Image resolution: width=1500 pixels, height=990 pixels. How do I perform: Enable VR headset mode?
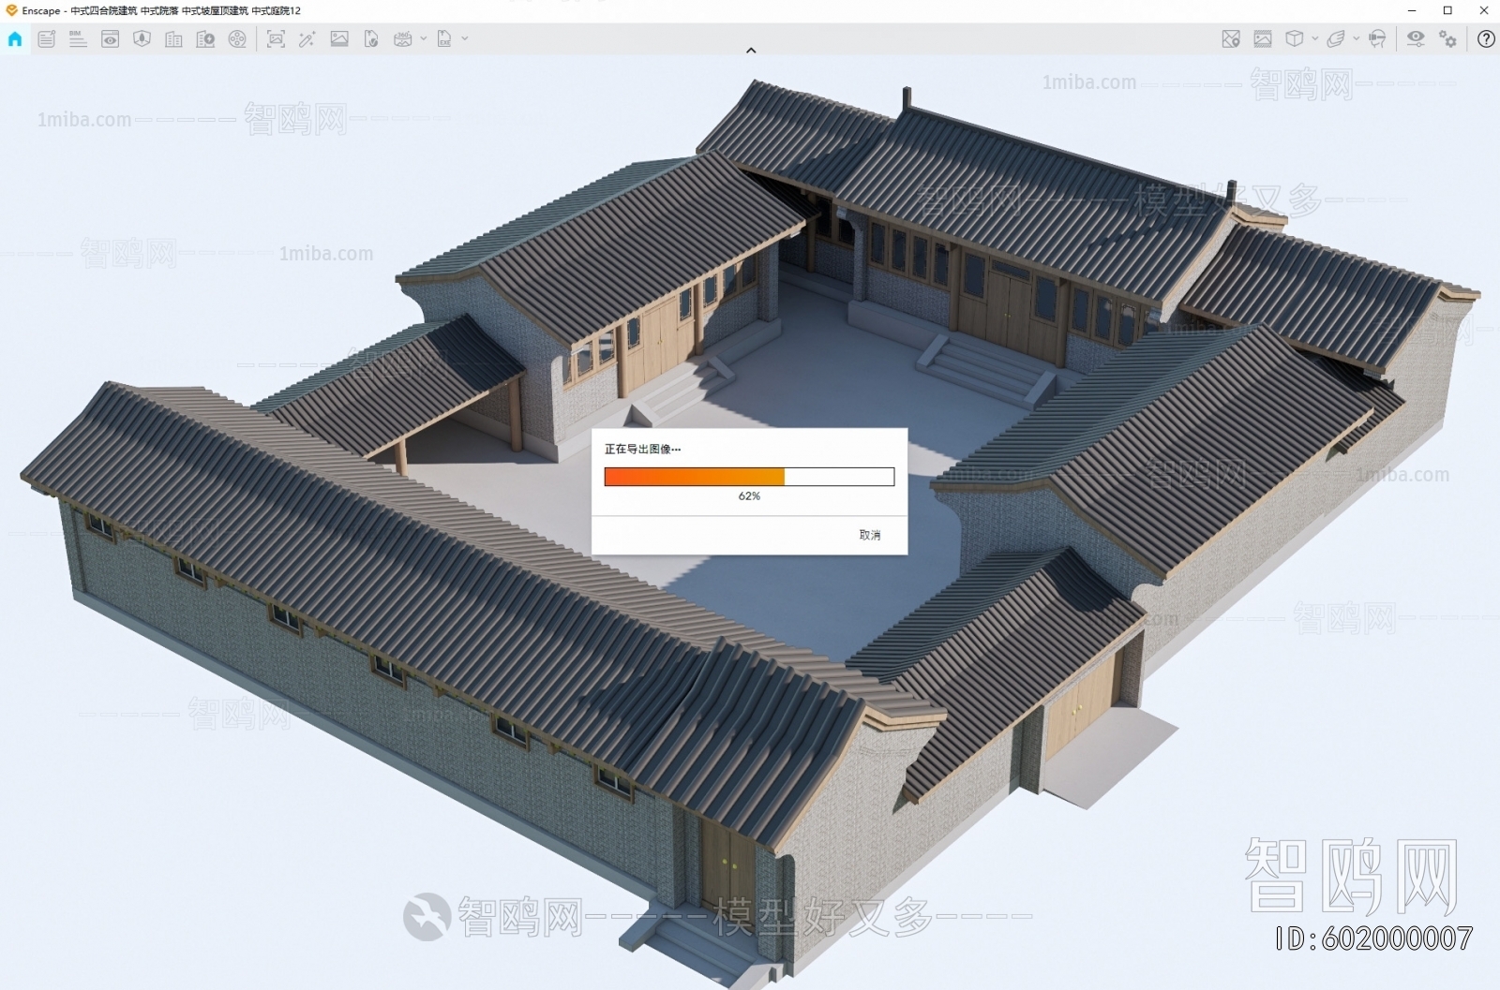(1377, 39)
